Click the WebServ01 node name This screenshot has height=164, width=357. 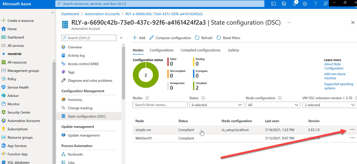coord(144,138)
